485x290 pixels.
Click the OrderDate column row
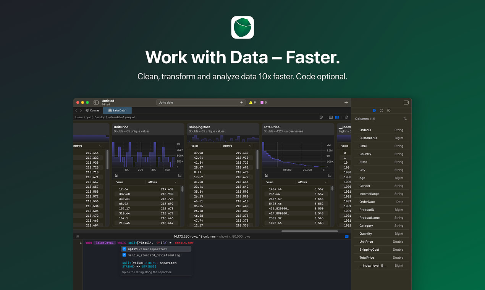pos(381,202)
